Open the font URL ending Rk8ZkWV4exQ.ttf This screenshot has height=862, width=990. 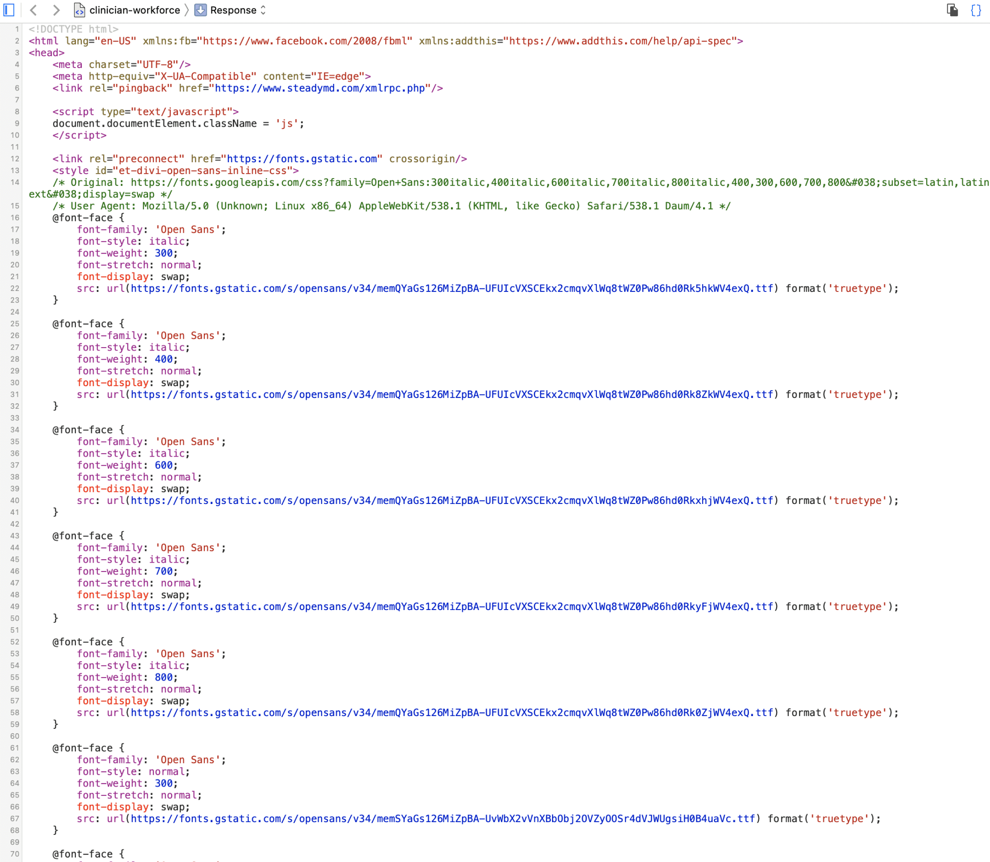pyautogui.click(x=452, y=395)
